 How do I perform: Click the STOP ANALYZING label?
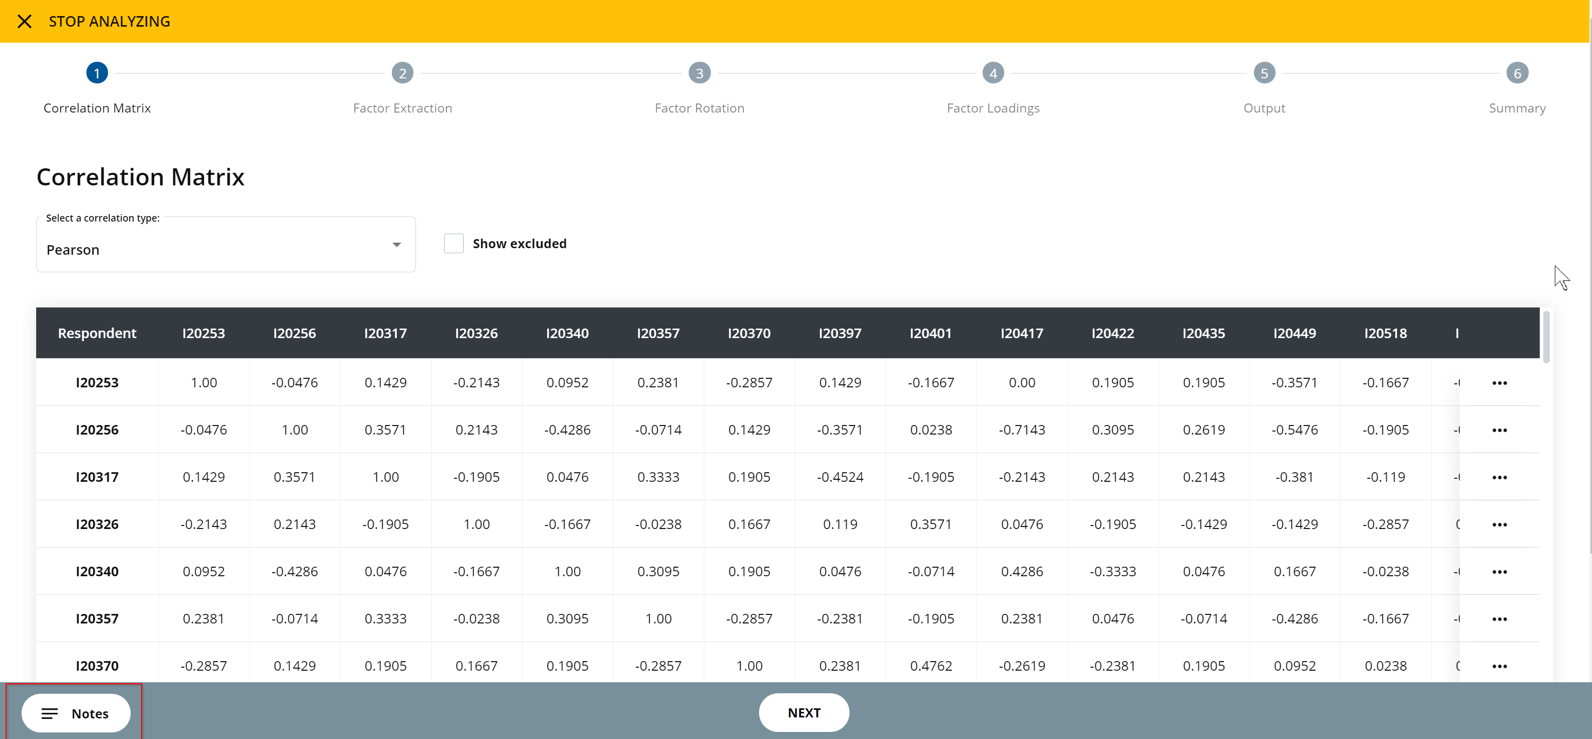coord(110,22)
